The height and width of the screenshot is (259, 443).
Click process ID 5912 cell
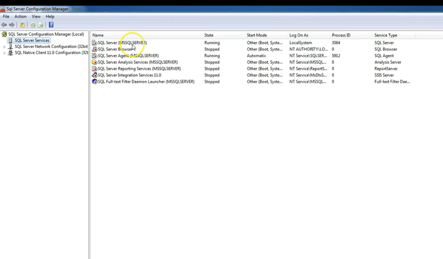click(x=336, y=56)
